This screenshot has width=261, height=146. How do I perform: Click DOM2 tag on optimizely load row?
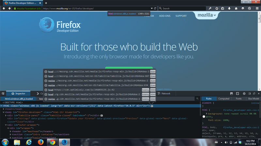153,90
